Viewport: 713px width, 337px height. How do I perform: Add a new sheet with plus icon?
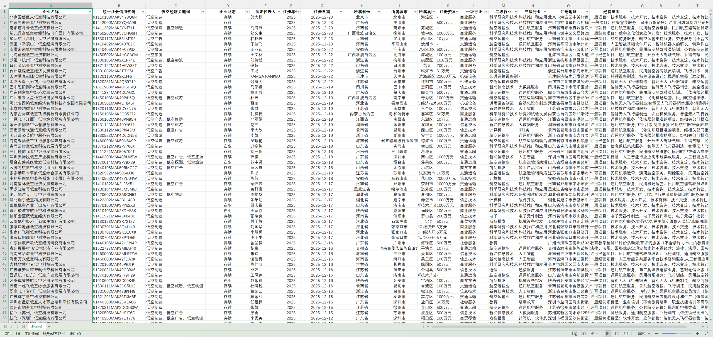(49, 327)
